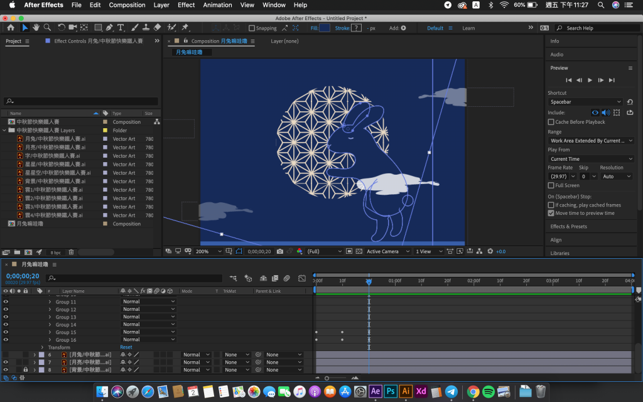Open the Learn workspace

pos(468,28)
